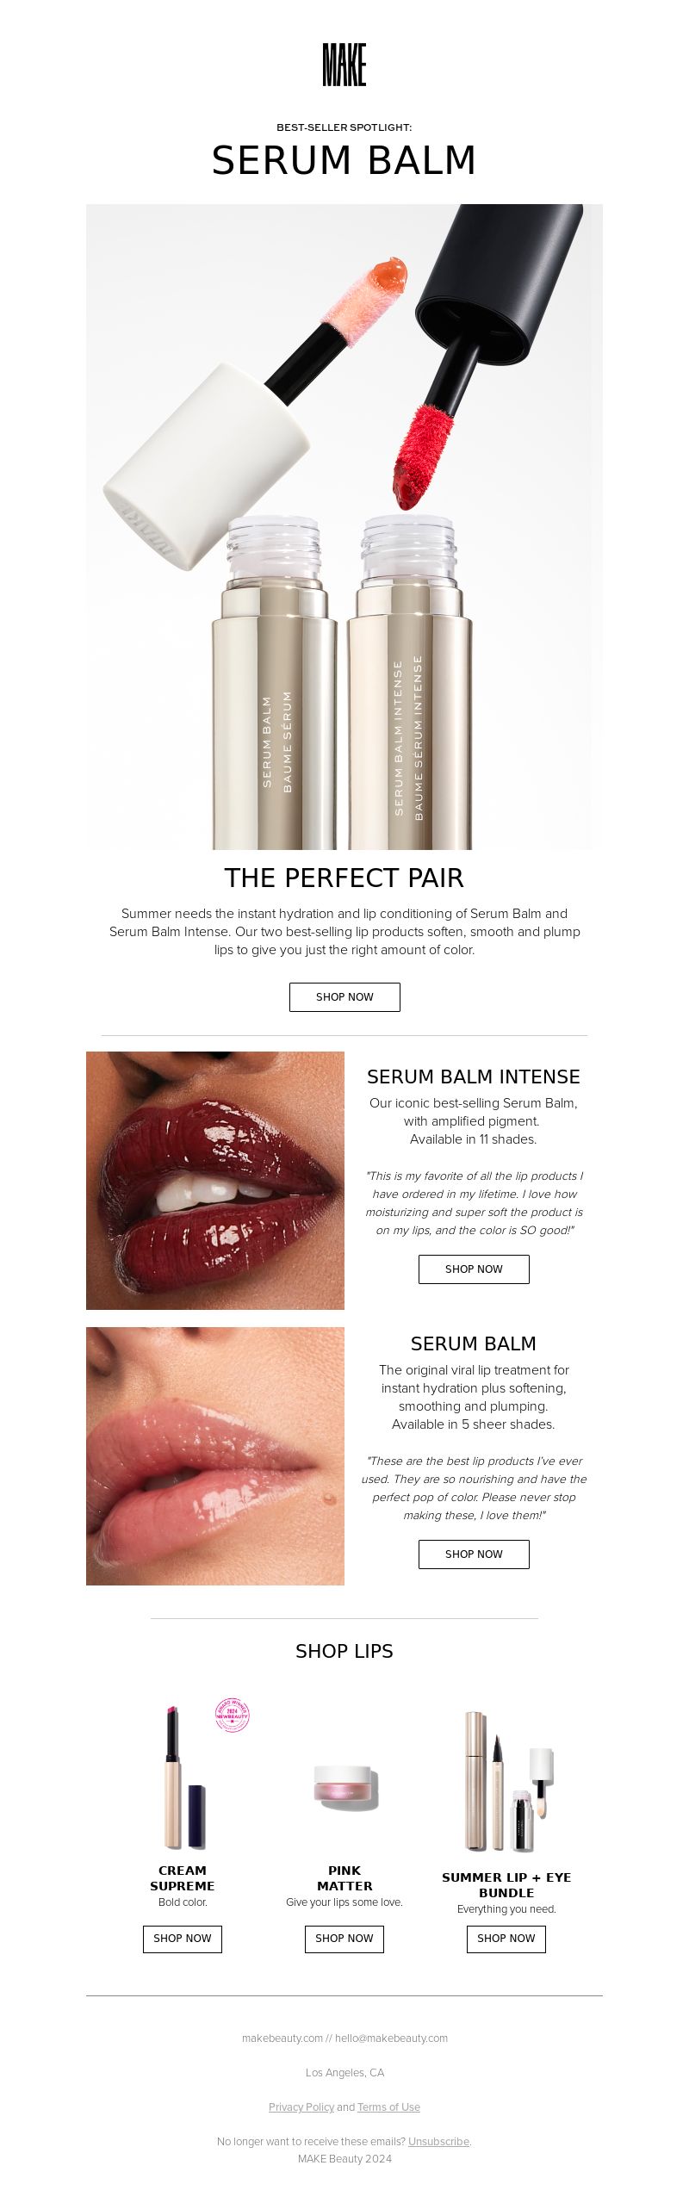Image resolution: width=689 pixels, height=2209 pixels.
Task: Click Shop Now for Serum Balm Intense
Action: tap(474, 1269)
